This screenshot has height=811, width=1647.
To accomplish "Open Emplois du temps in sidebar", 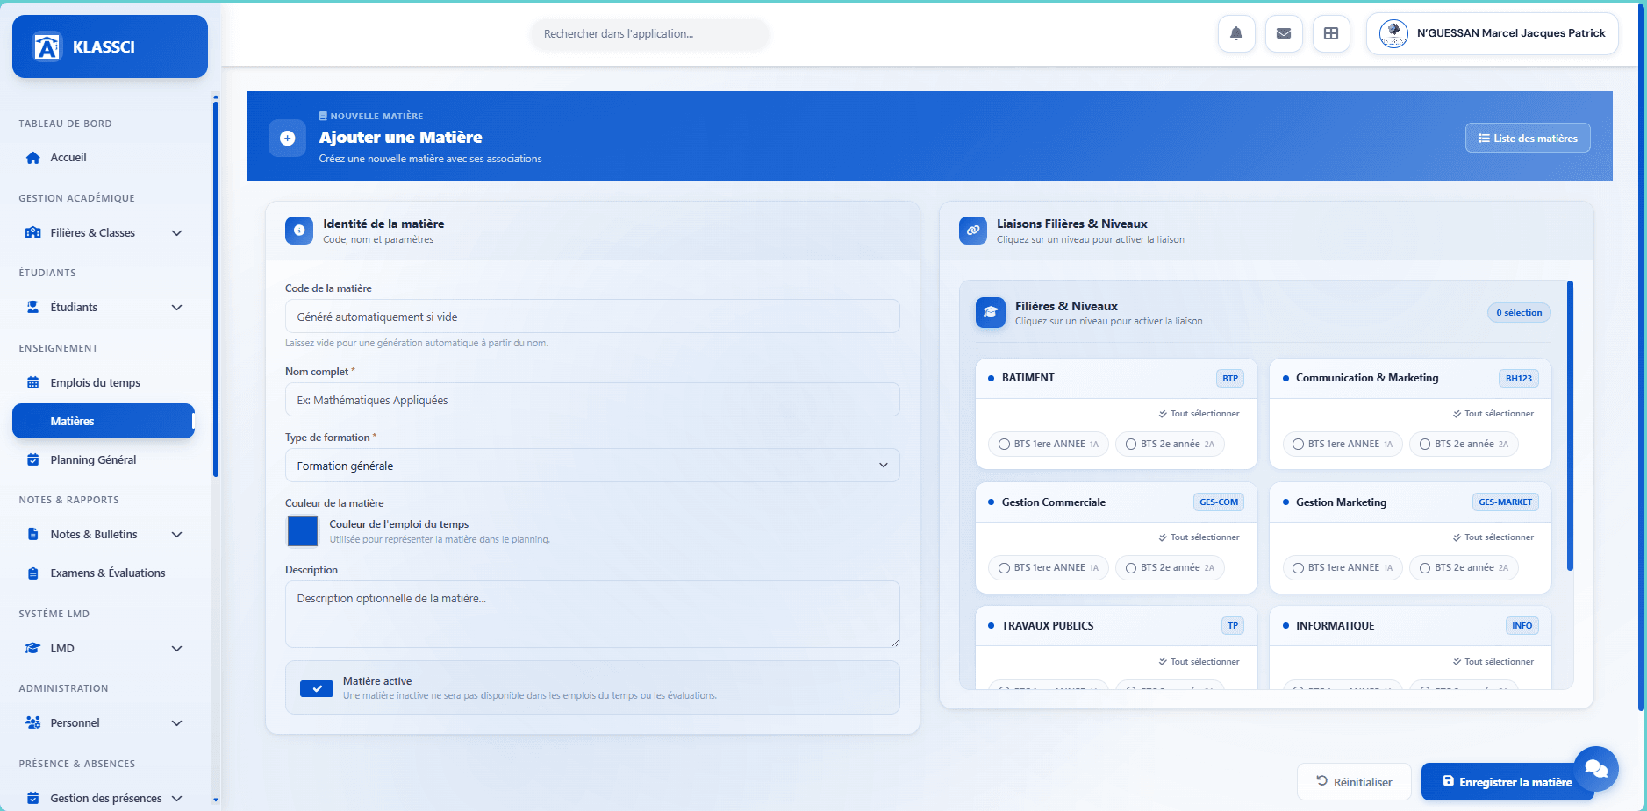I will tap(95, 383).
